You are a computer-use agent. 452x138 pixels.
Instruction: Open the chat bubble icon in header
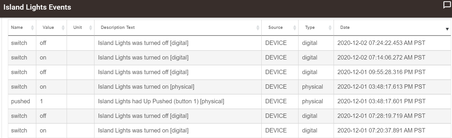447,5
